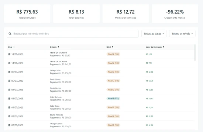Click calendar icon in João Costa's row

click(9, 107)
